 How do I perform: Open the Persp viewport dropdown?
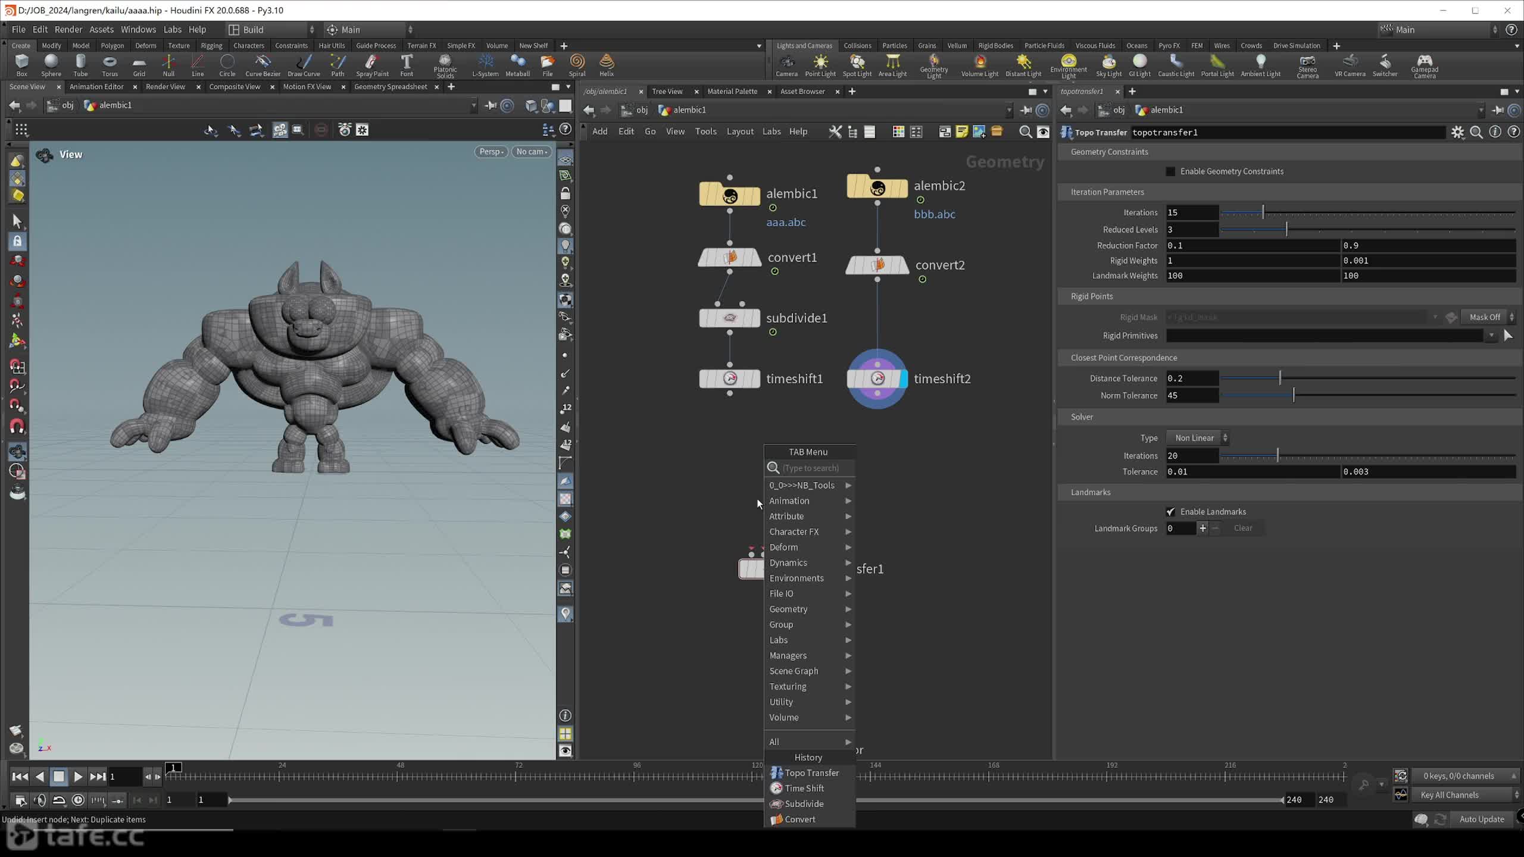pyautogui.click(x=492, y=152)
